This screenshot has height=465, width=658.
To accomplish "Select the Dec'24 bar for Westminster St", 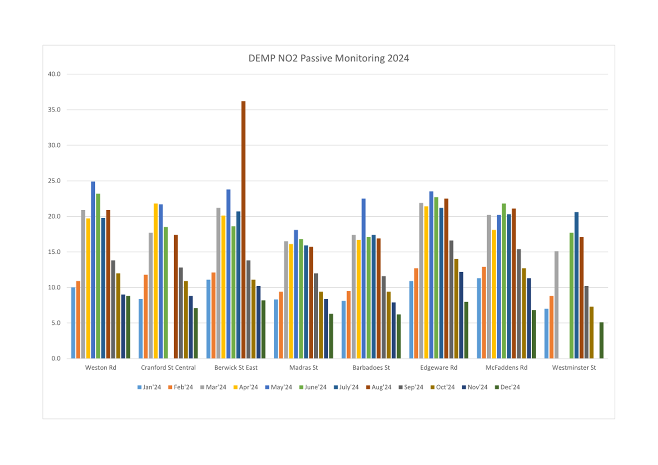I will click(x=601, y=341).
